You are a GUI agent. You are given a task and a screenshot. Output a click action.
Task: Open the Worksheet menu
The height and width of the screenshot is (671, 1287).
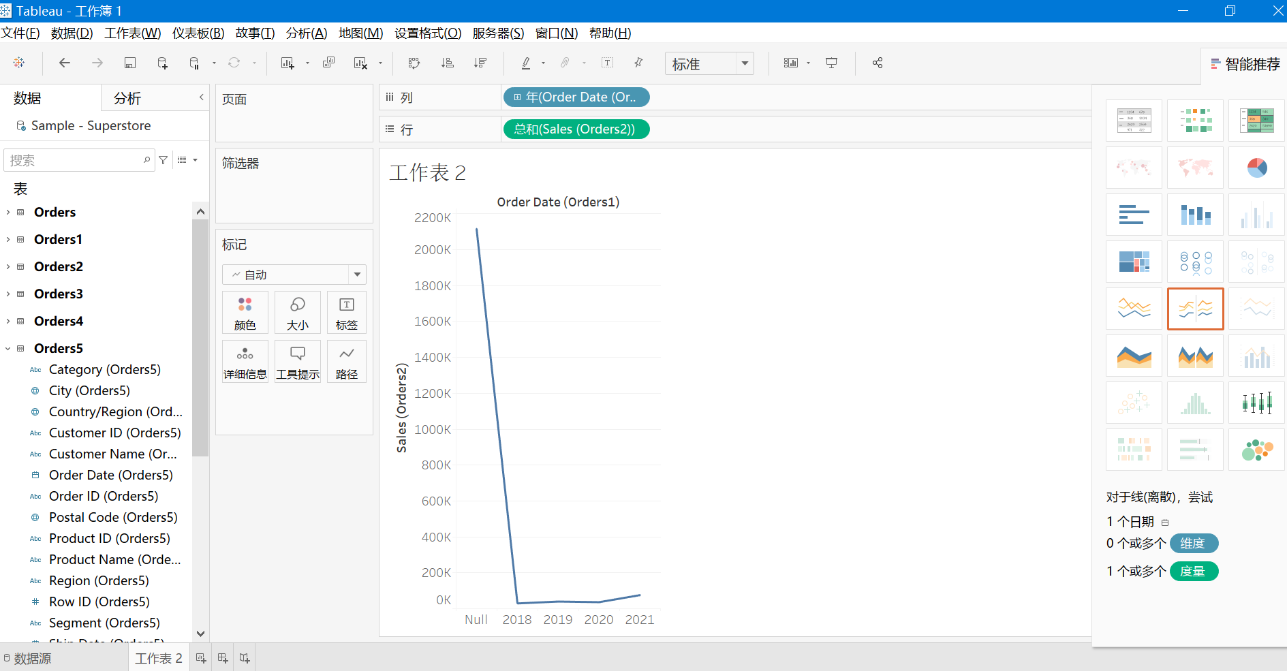click(133, 33)
